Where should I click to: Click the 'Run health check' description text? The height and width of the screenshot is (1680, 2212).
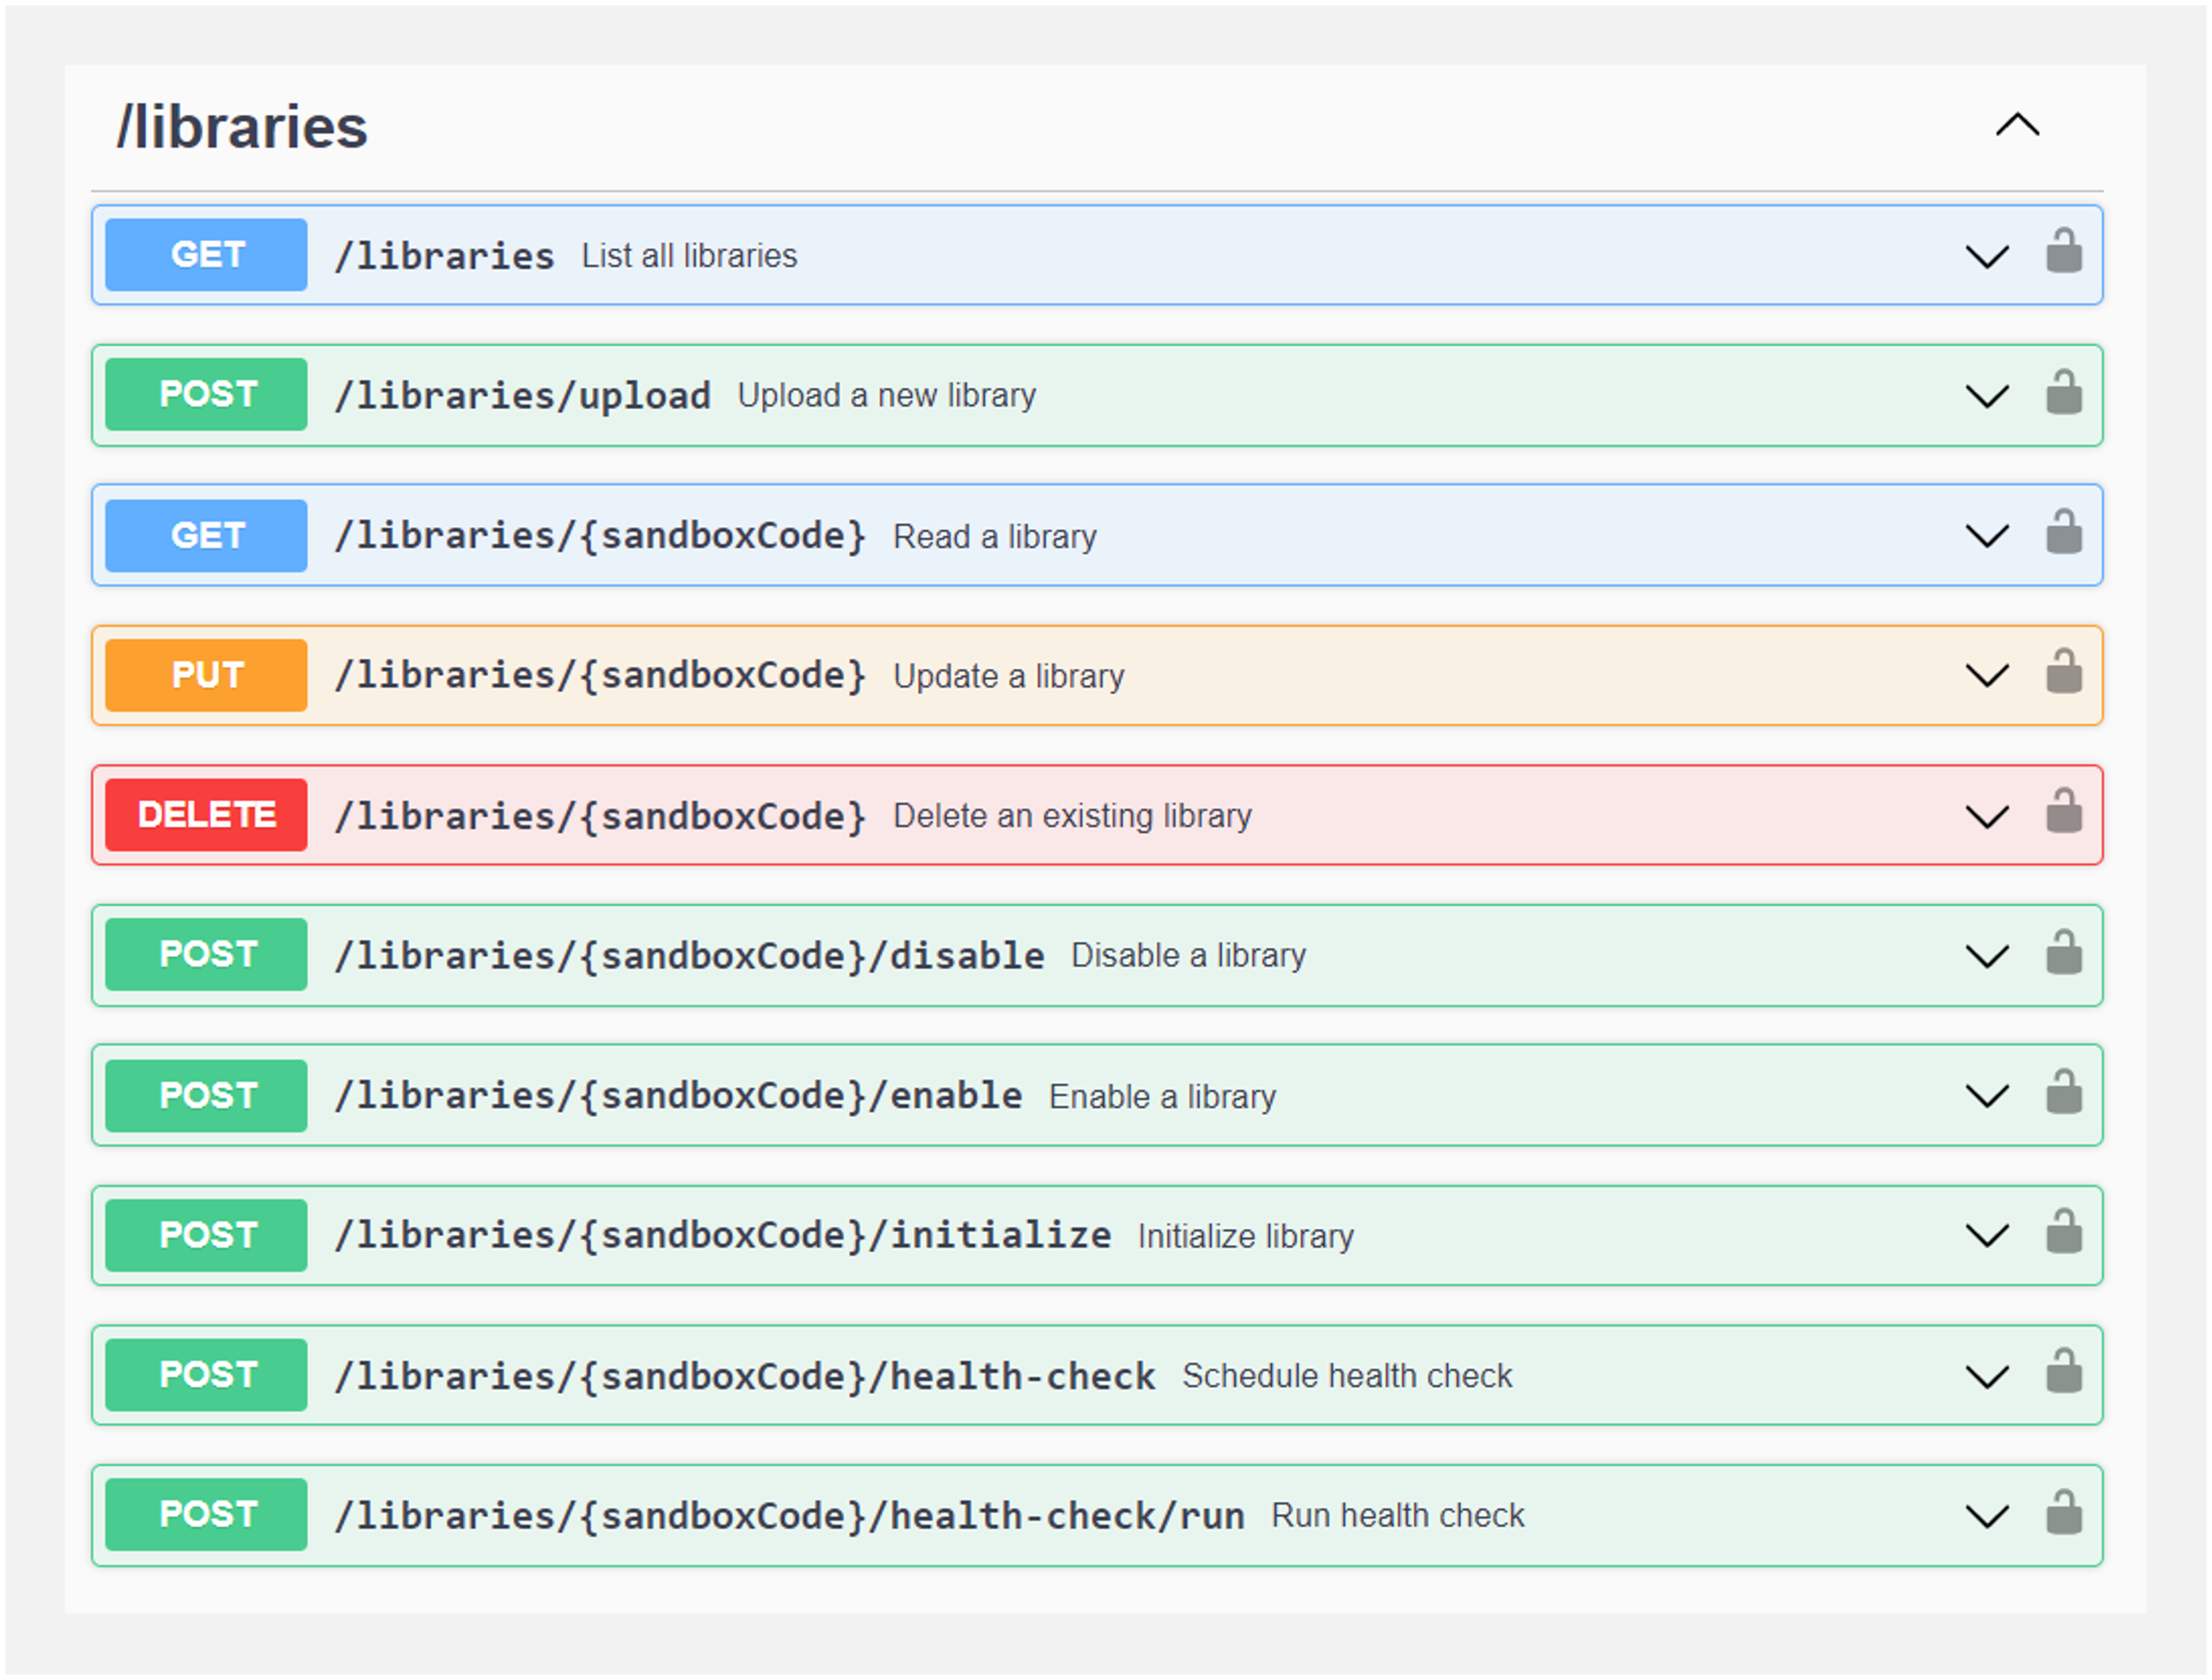pos(1397,1516)
